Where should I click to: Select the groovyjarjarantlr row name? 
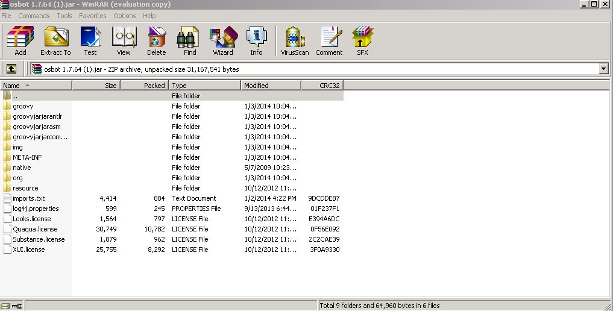point(37,116)
